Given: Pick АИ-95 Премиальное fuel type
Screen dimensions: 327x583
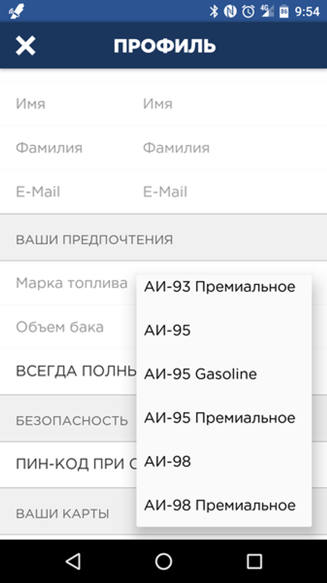Looking at the screenshot, I should [x=219, y=418].
